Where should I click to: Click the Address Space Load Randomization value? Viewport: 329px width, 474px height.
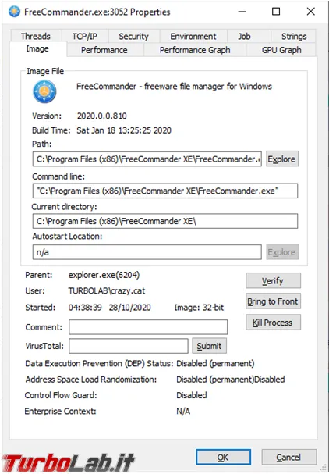231,379
